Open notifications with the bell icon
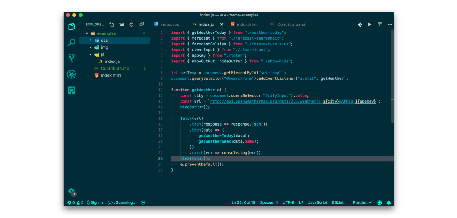The image size is (457, 218). (x=389, y=202)
